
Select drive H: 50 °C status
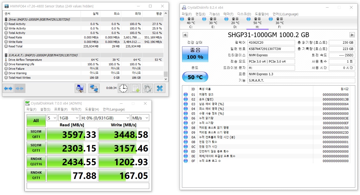(257, 23)
